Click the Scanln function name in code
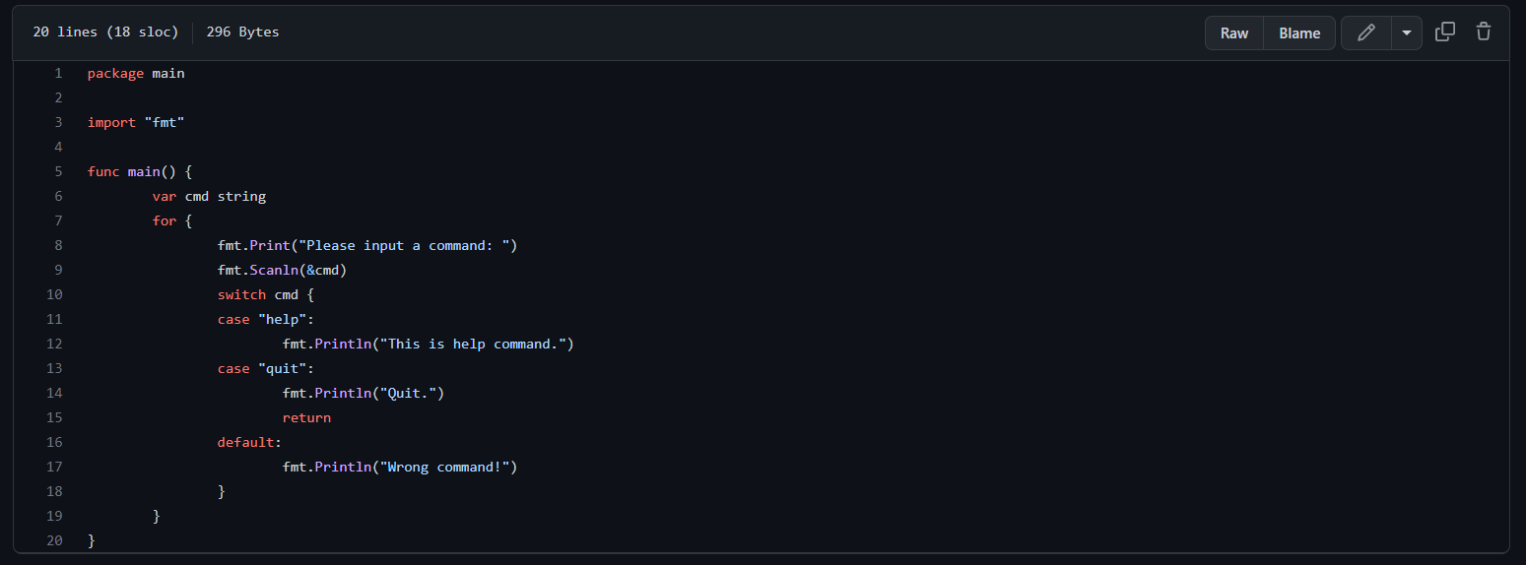 coord(274,270)
